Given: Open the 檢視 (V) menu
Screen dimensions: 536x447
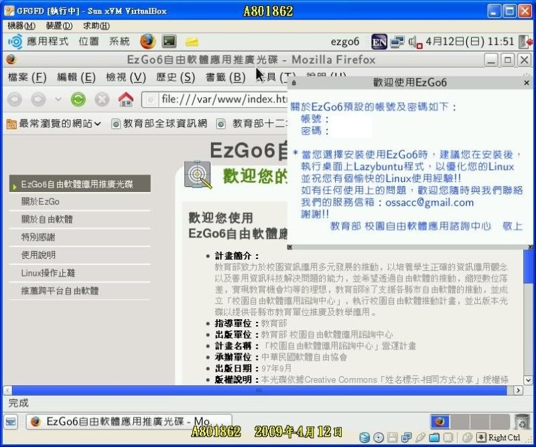Looking at the screenshot, I should 126,77.
